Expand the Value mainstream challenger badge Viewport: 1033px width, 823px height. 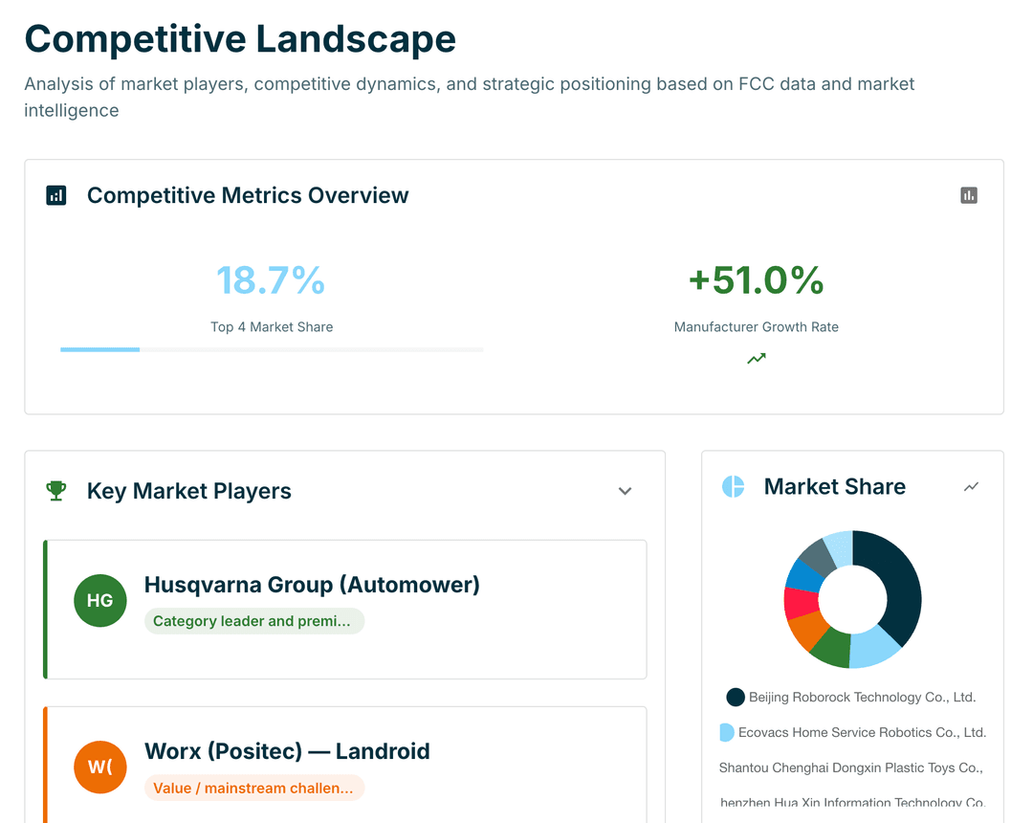coord(253,787)
